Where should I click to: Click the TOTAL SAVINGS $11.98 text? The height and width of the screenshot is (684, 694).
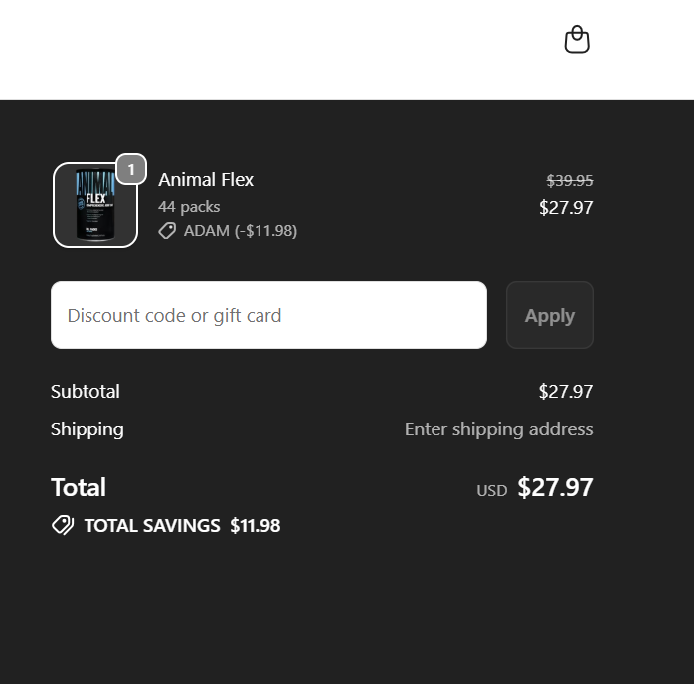coord(182,526)
